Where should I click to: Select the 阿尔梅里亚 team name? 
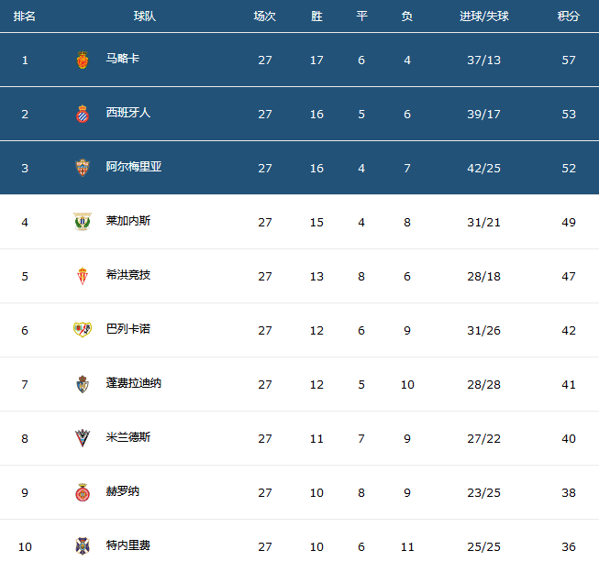pos(134,167)
